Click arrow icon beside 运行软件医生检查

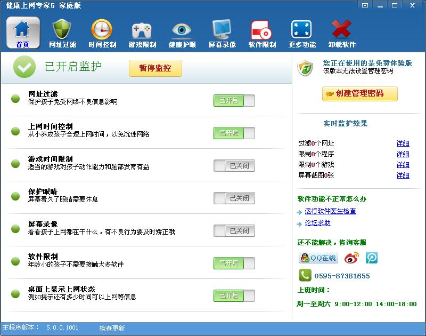299,212
